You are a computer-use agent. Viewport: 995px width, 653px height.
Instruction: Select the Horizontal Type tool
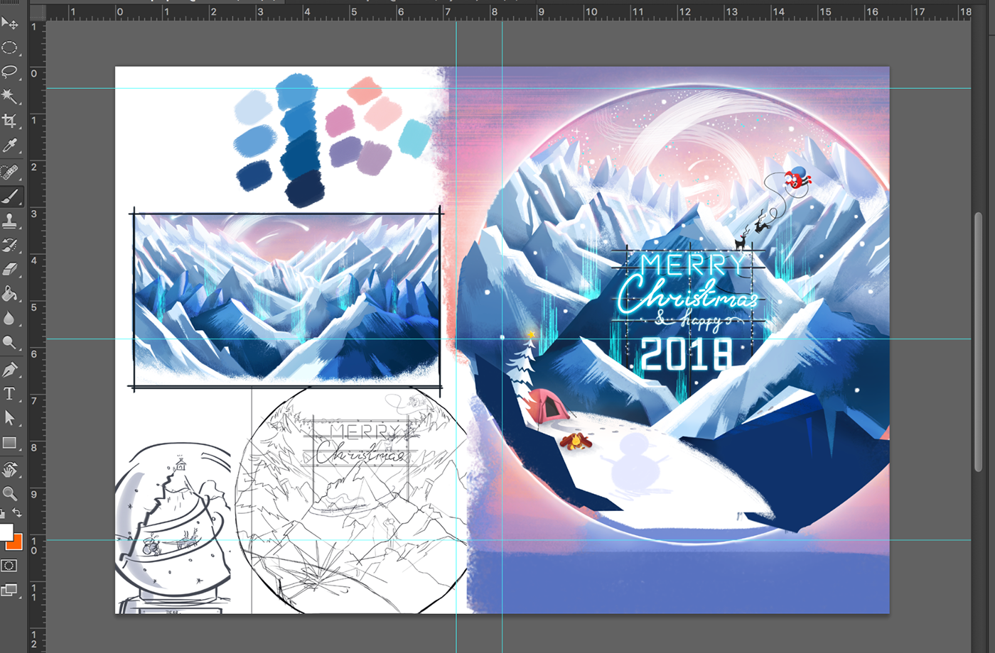point(10,394)
